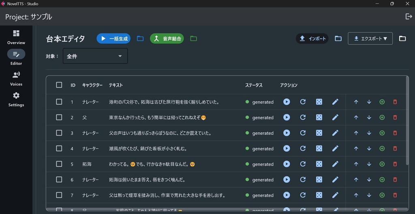
Task: Open folder next to 一括生成 button
Action: 140,38
